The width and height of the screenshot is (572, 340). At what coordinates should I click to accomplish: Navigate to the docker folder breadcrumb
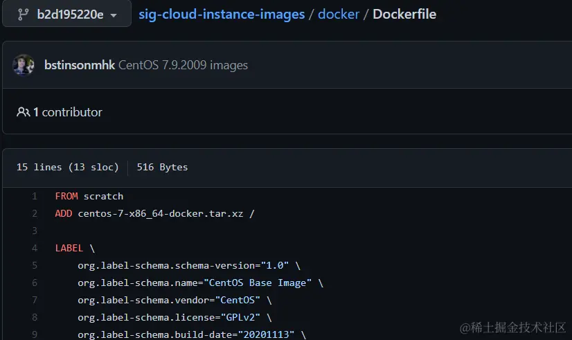tap(339, 15)
